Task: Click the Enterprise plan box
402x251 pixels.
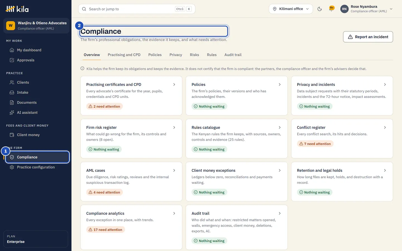Action: tap(36, 239)
